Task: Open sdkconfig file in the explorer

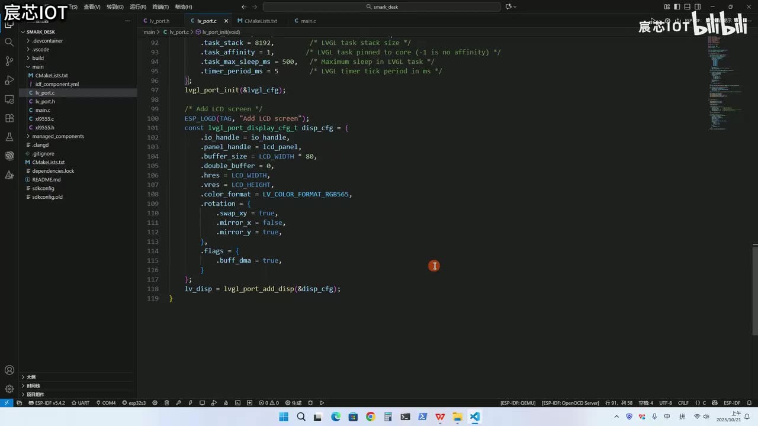Action: point(78,188)
